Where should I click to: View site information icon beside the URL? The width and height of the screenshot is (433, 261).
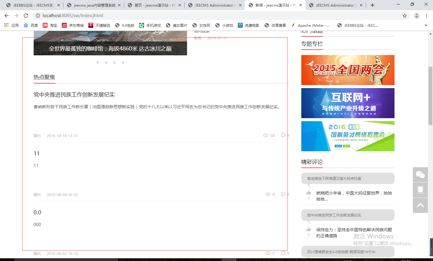click(x=38, y=16)
